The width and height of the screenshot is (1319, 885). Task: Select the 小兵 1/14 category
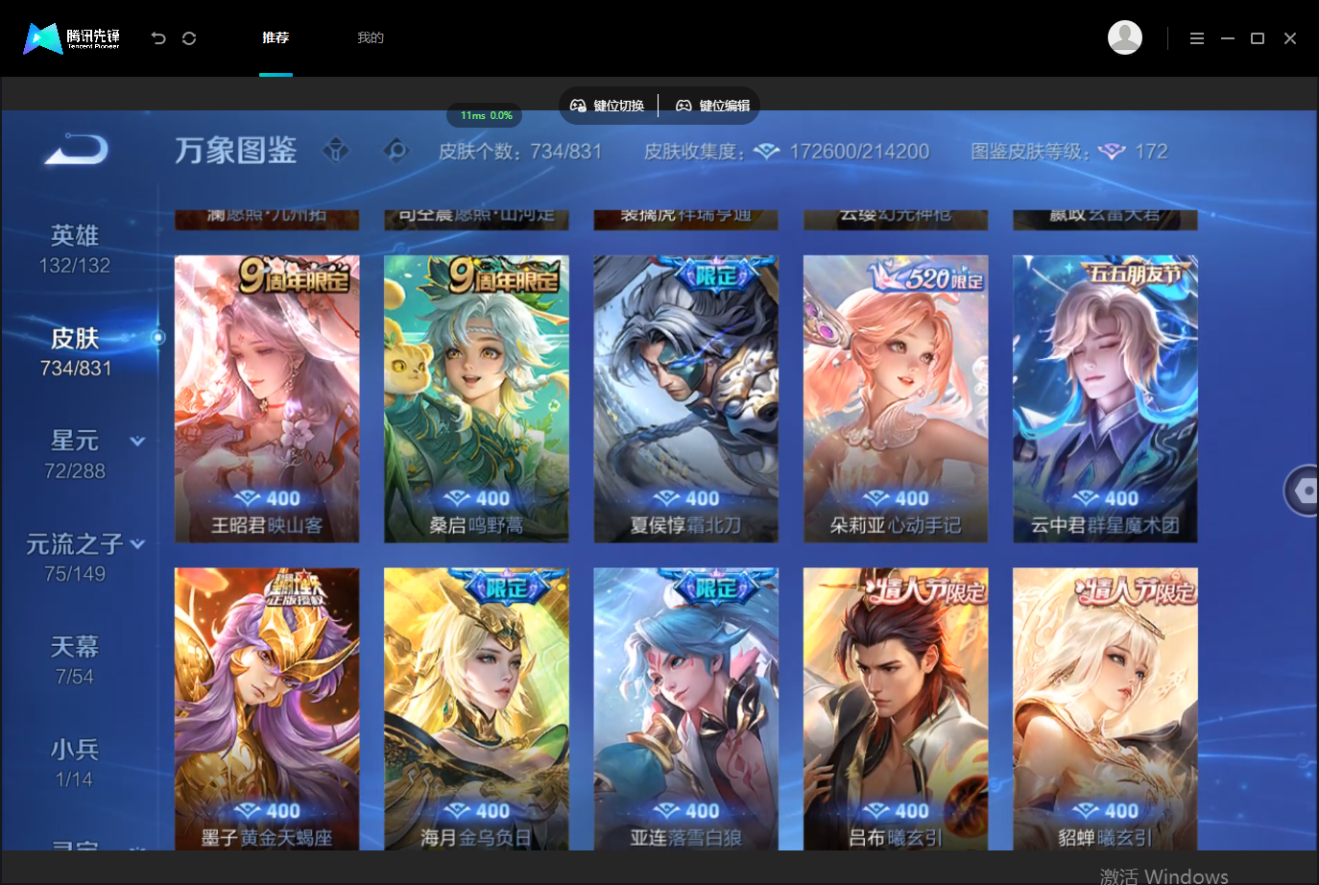(75, 763)
